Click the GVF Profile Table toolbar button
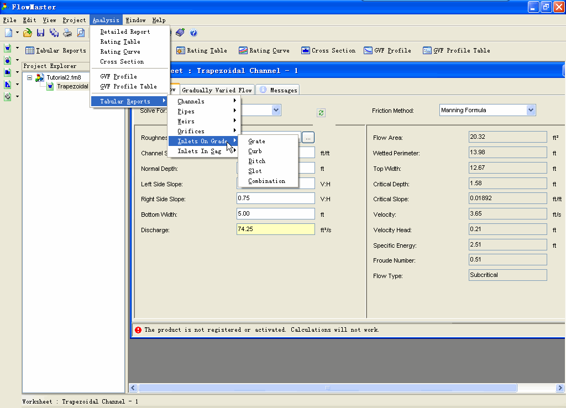Image resolution: width=566 pixels, height=408 pixels. coord(456,50)
